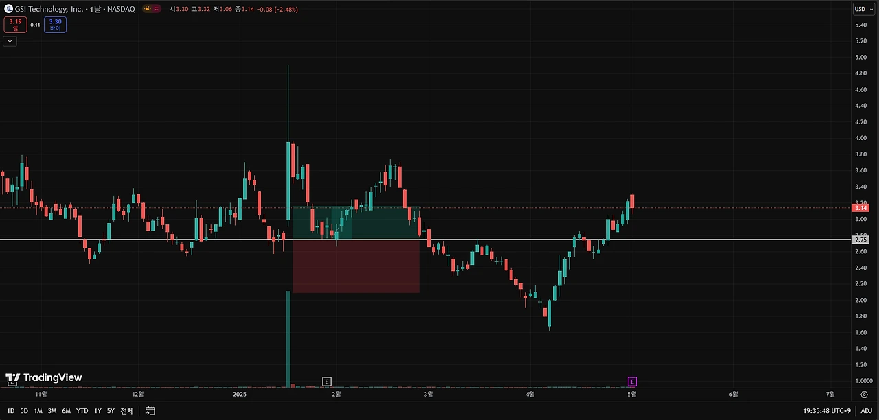
Task: Click the 2025 label on time axis
Action: 239,395
